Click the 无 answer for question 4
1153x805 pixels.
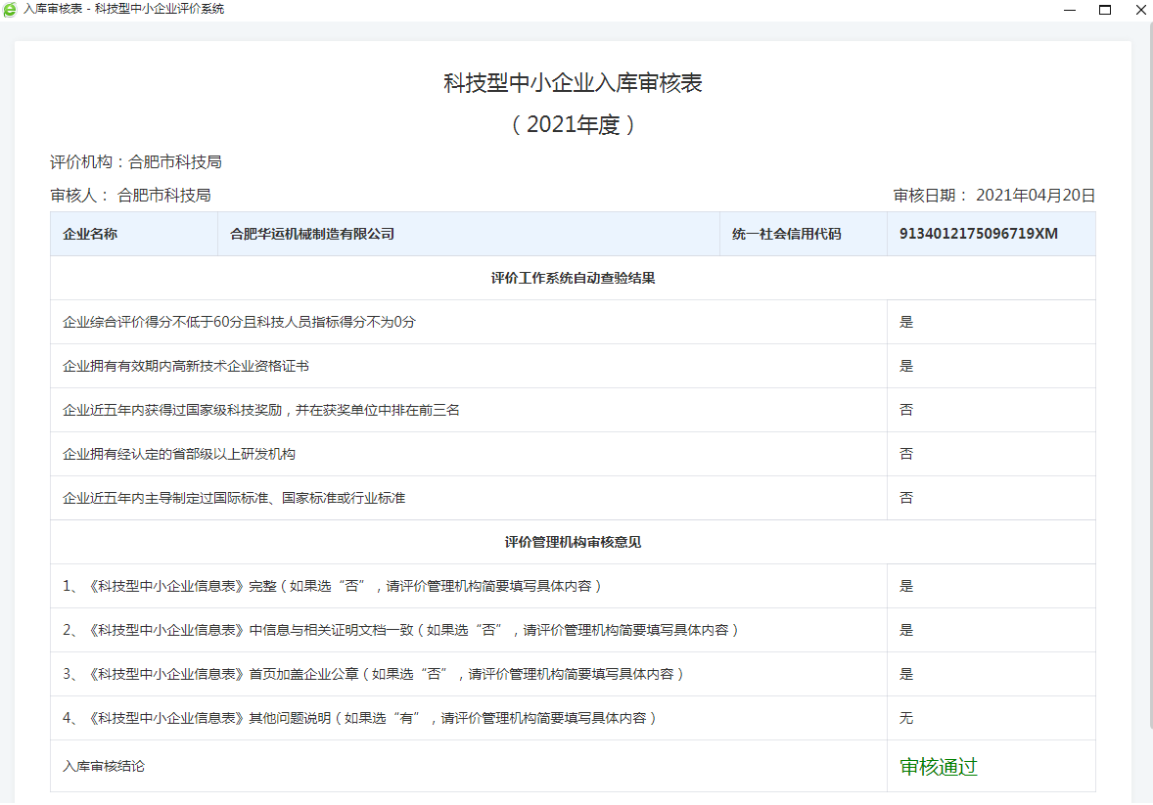905,718
